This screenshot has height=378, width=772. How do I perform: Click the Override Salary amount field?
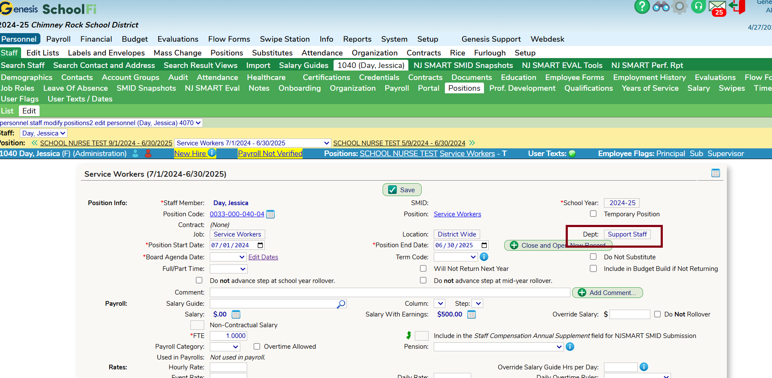[x=630, y=314]
